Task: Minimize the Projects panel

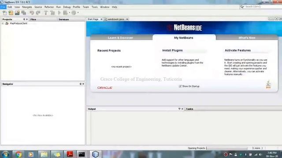Action: [24, 19]
